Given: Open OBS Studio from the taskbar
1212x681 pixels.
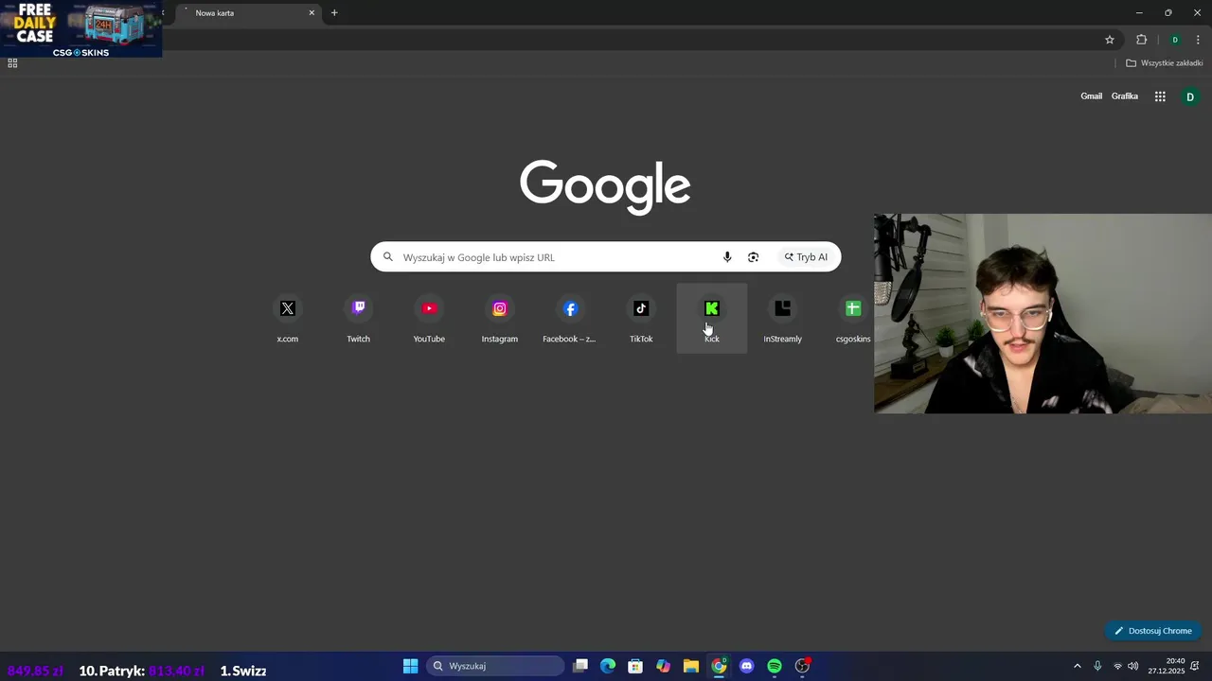Looking at the screenshot, I should pyautogui.click(x=802, y=666).
